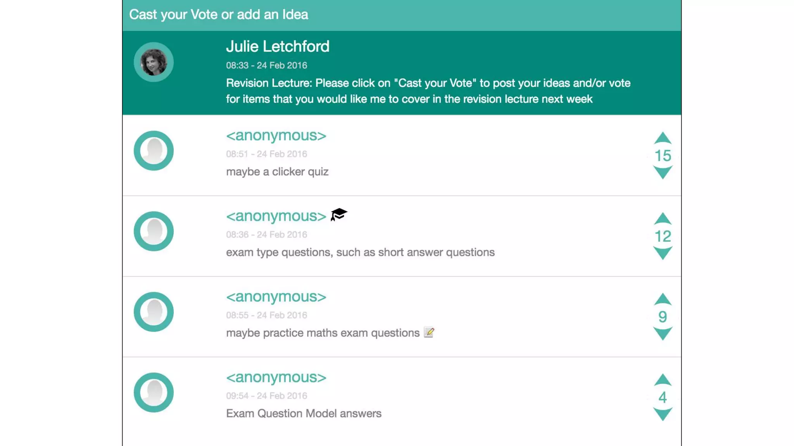Image resolution: width=794 pixels, height=446 pixels.
Task: Click the avatar of the 08:55 anonymous post
Action: (x=154, y=312)
